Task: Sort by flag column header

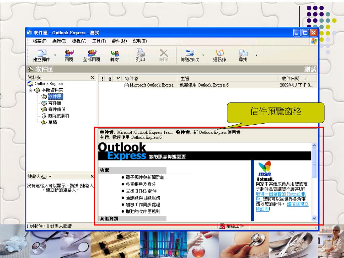Action: [118, 79]
